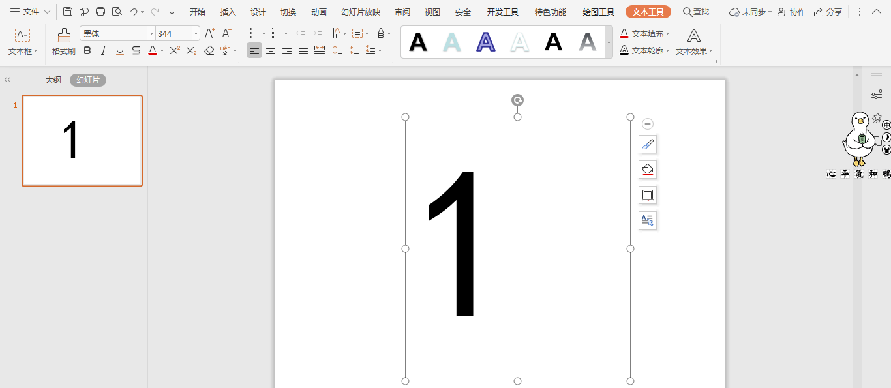Expand the bullet list dropdown

264,33
